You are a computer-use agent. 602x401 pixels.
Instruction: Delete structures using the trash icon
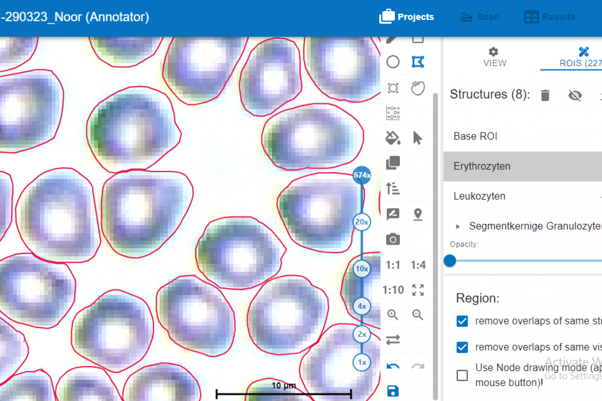545,95
